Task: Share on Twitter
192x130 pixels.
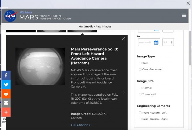Action: tap(6, 84)
